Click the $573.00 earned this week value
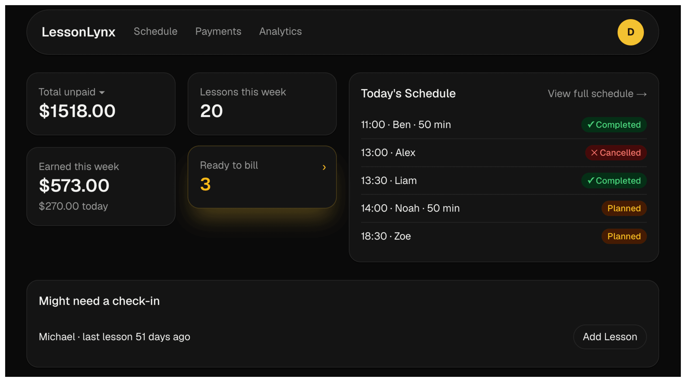686x382 pixels. 74,185
